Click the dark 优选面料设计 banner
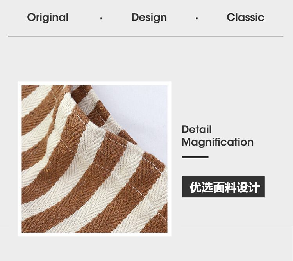 pyautogui.click(x=223, y=187)
